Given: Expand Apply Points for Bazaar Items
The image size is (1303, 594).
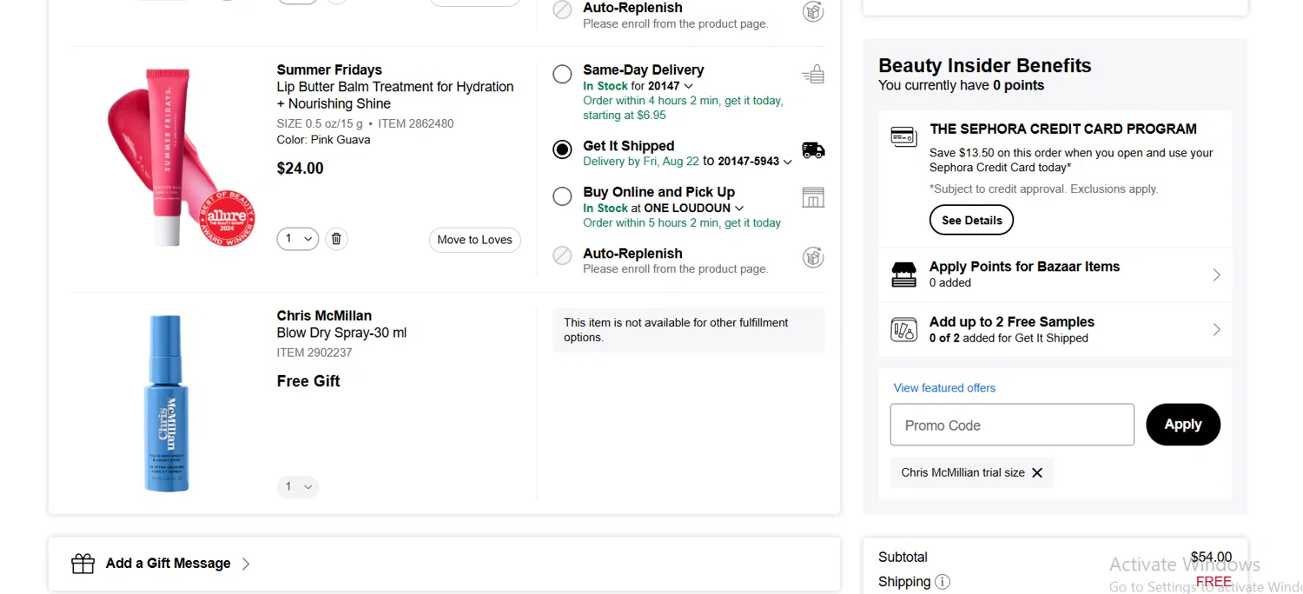Looking at the screenshot, I should (1055, 274).
